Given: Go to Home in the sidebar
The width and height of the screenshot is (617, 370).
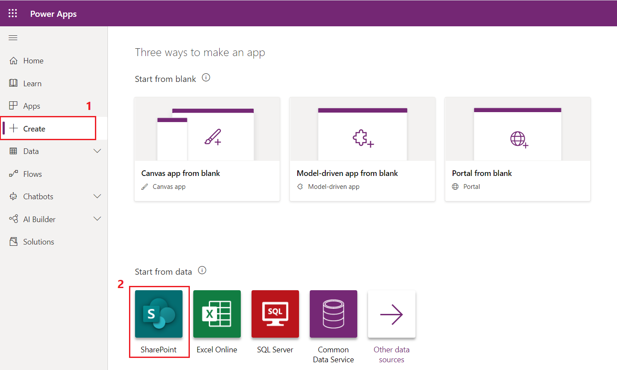Looking at the screenshot, I should 33,61.
